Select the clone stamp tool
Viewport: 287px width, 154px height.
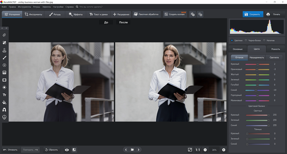tap(4, 50)
